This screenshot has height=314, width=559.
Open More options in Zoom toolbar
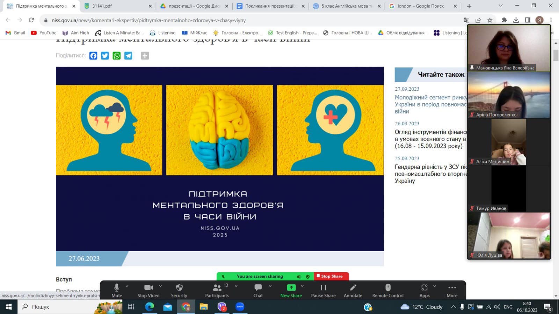tap(452, 290)
